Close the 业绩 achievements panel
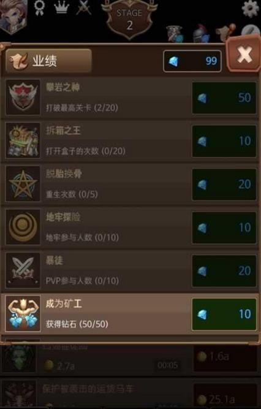This screenshot has height=409, width=261. [244, 55]
